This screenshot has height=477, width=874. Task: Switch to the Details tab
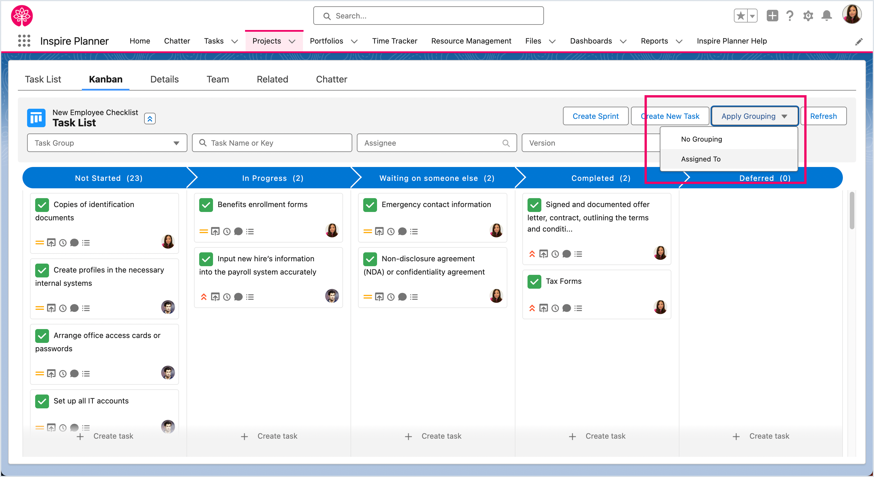click(x=164, y=79)
